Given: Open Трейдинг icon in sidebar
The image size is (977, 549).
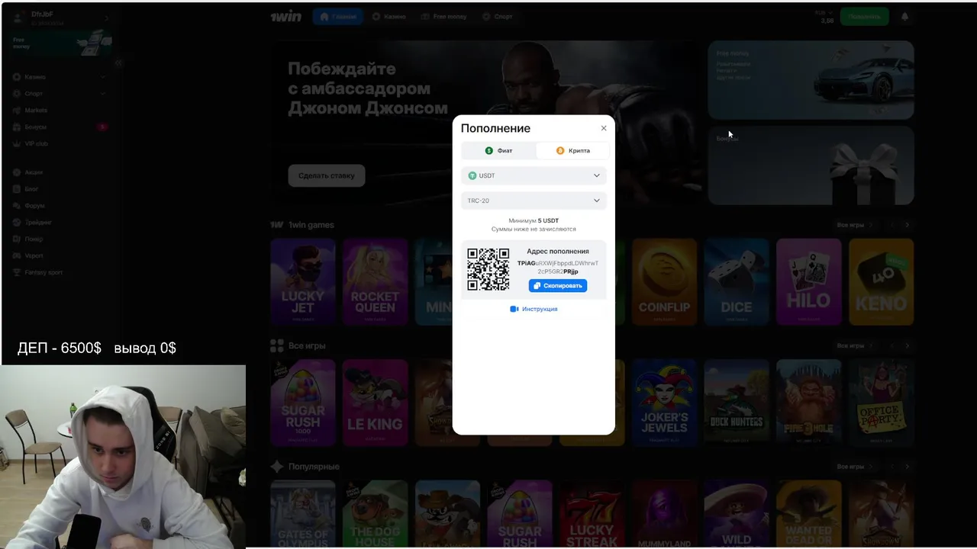Looking at the screenshot, I should click(x=17, y=223).
